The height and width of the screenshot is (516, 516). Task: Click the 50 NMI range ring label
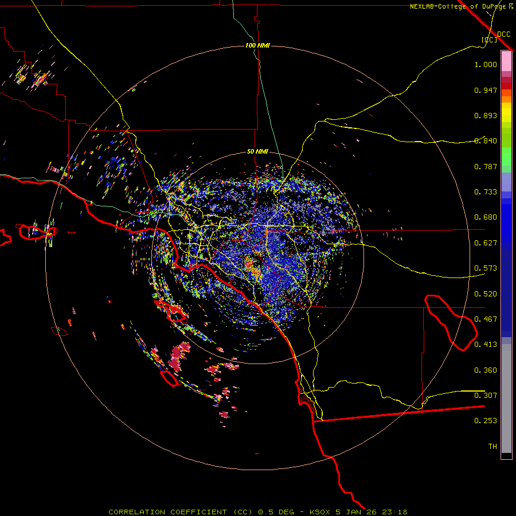(x=257, y=152)
